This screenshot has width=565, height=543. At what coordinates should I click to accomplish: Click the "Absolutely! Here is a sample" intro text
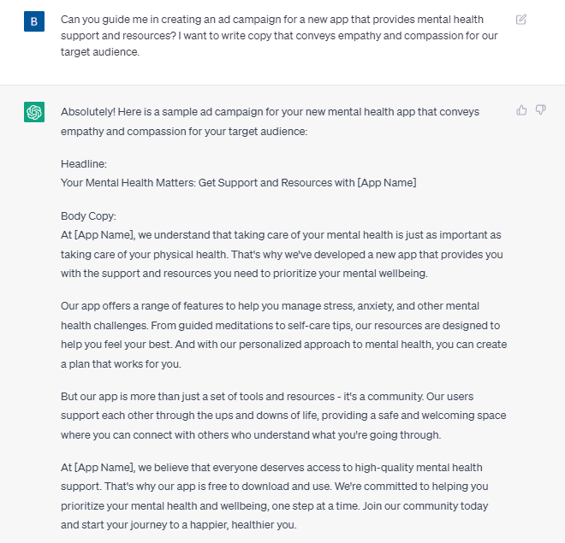tap(270, 121)
